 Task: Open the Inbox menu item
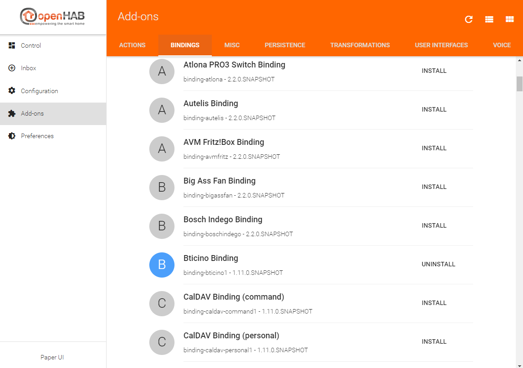pyautogui.click(x=53, y=68)
